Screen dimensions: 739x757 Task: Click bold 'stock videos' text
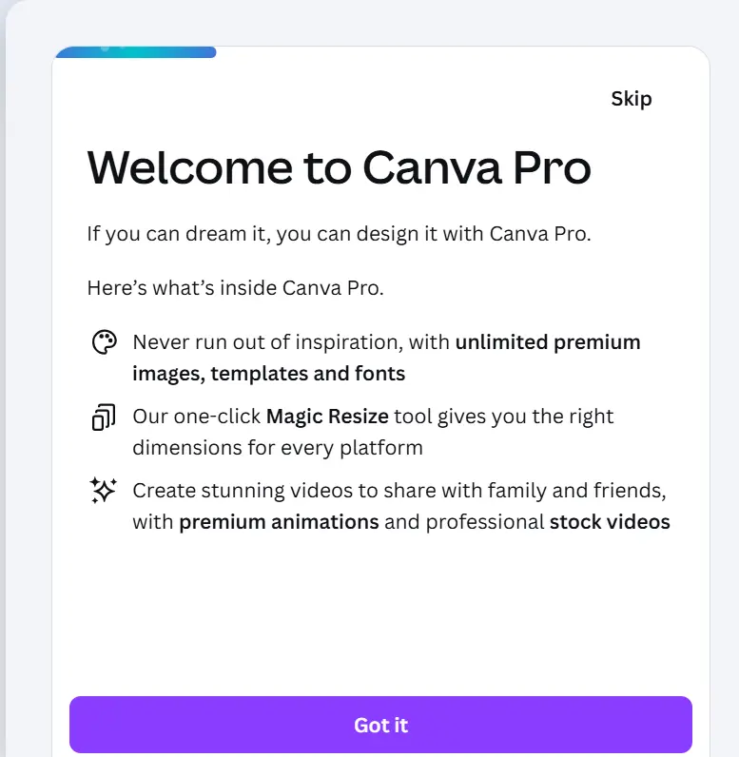610,522
